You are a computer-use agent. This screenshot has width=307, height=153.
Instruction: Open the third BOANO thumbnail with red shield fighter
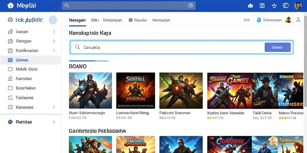181,91
